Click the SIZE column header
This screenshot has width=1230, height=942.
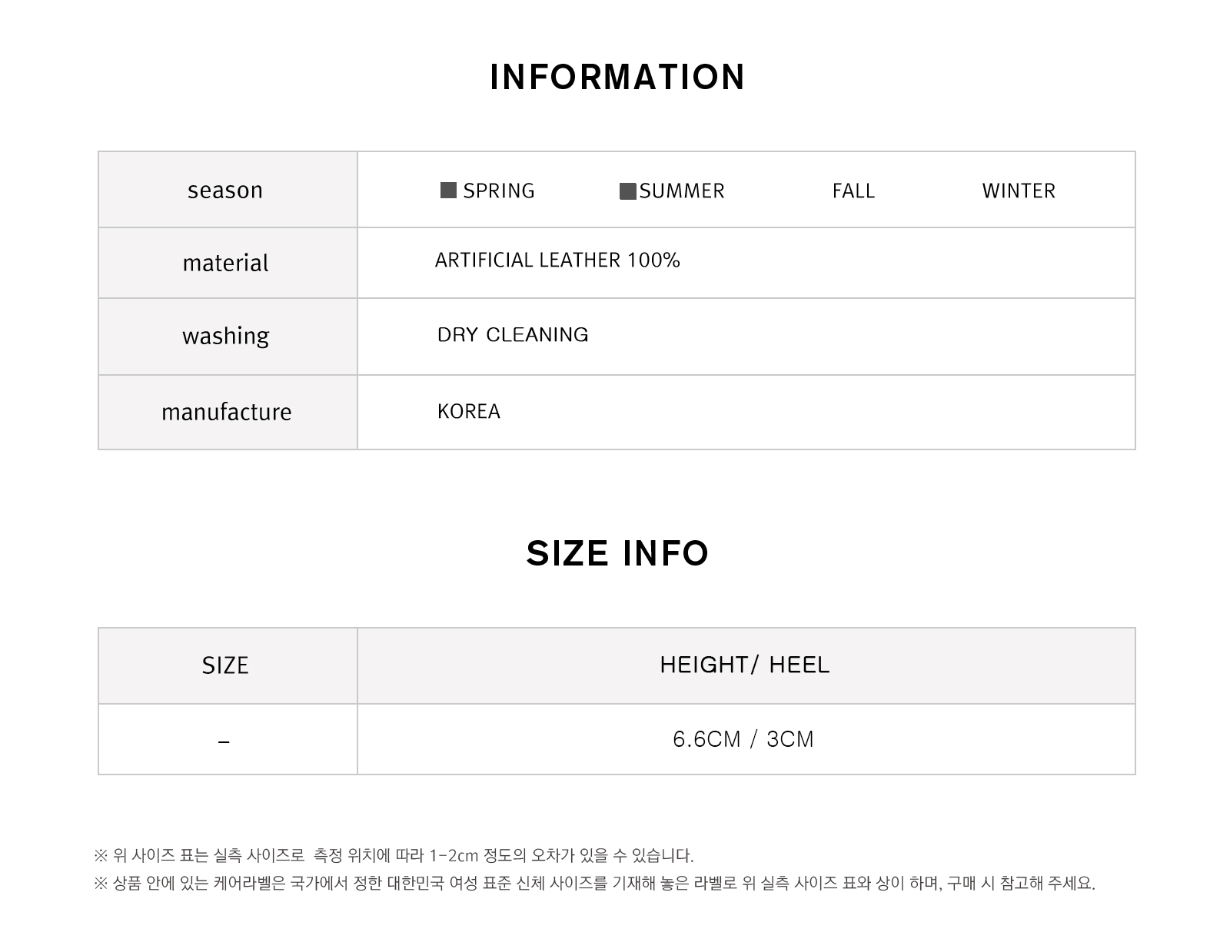coord(225,665)
